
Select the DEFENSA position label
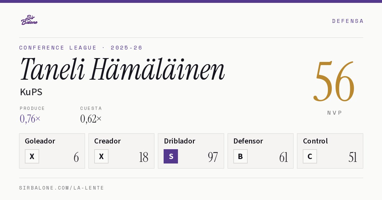tap(348, 21)
